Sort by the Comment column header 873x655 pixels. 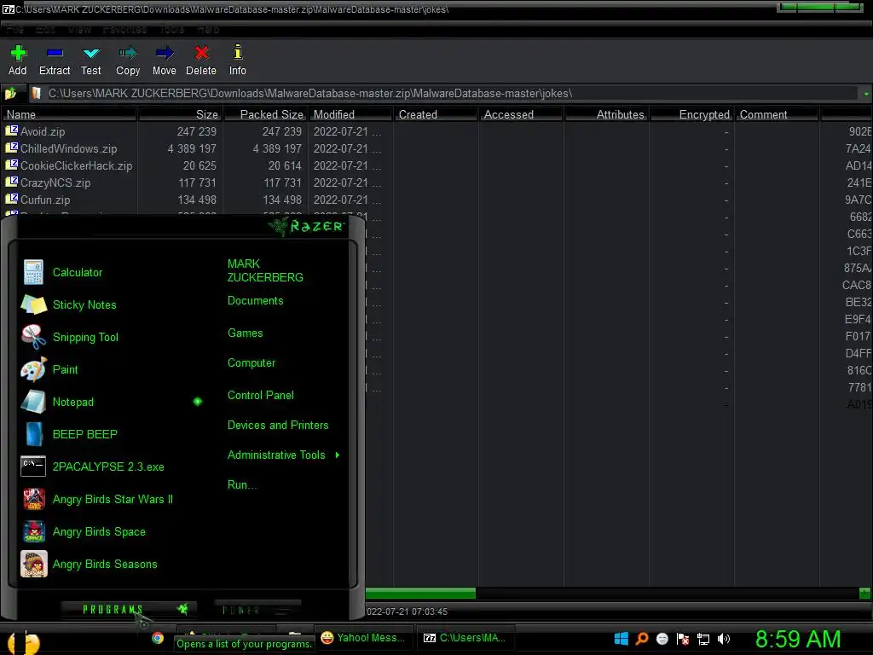[x=777, y=114]
